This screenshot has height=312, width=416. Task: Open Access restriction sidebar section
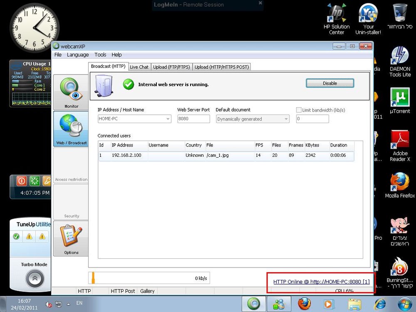(71, 165)
